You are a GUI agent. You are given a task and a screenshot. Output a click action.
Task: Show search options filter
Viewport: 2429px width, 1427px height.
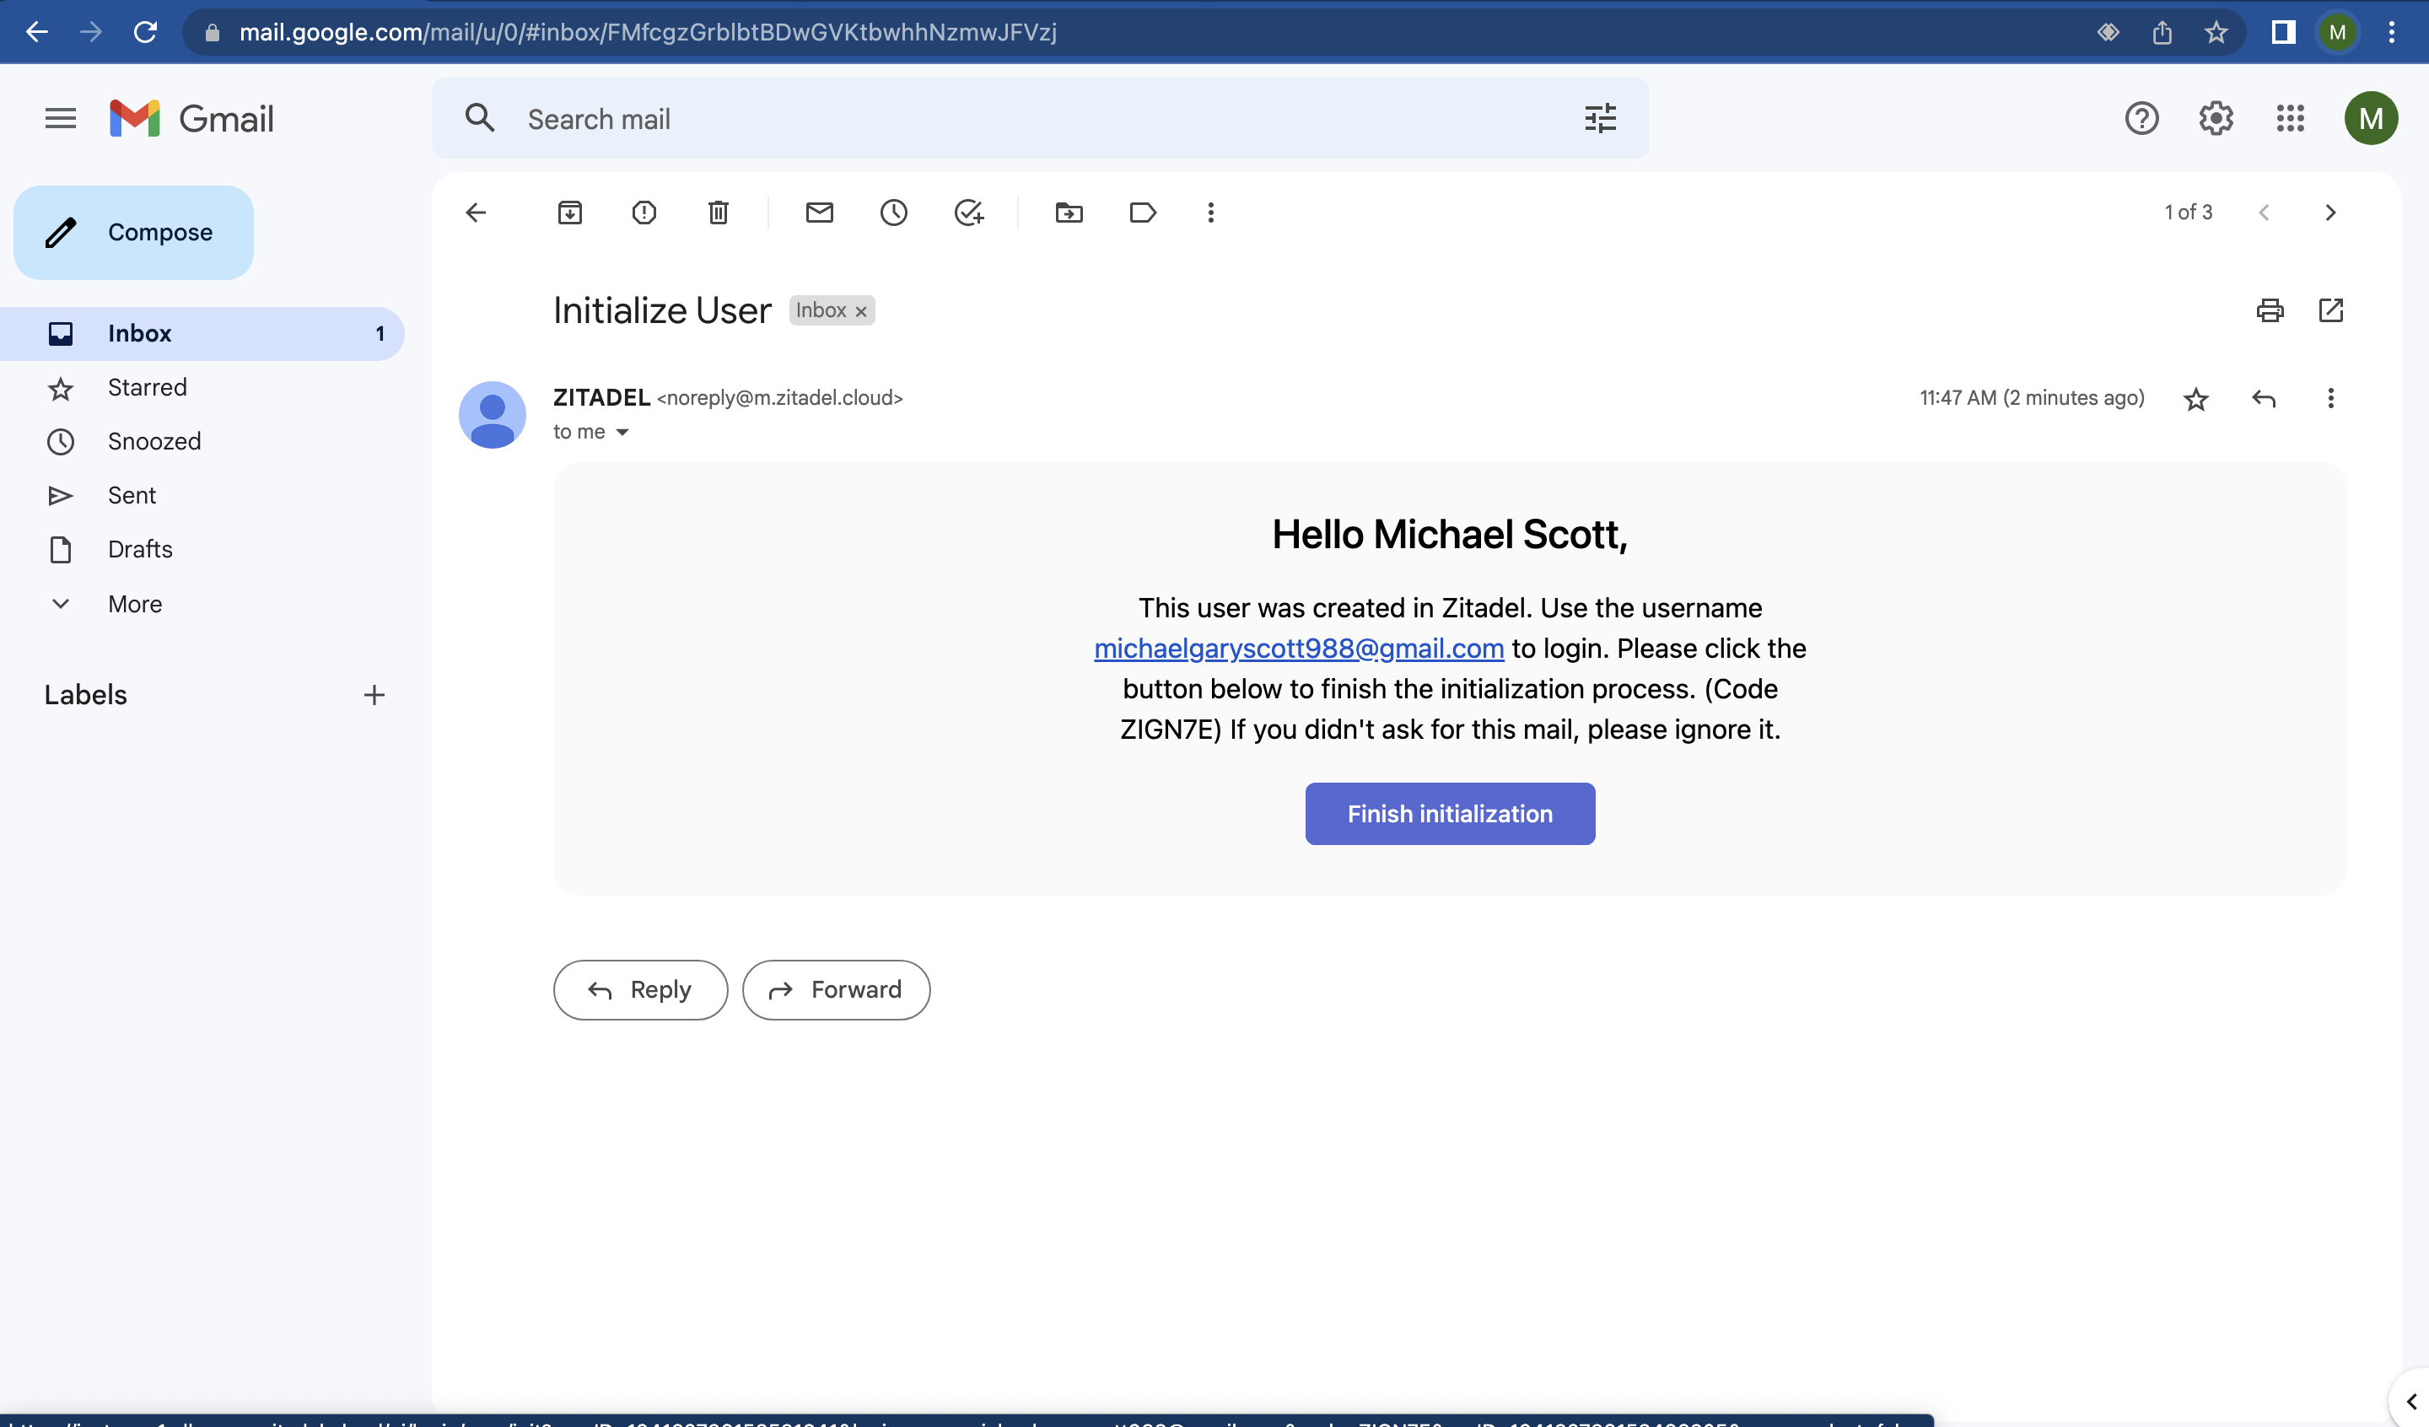click(x=1600, y=119)
